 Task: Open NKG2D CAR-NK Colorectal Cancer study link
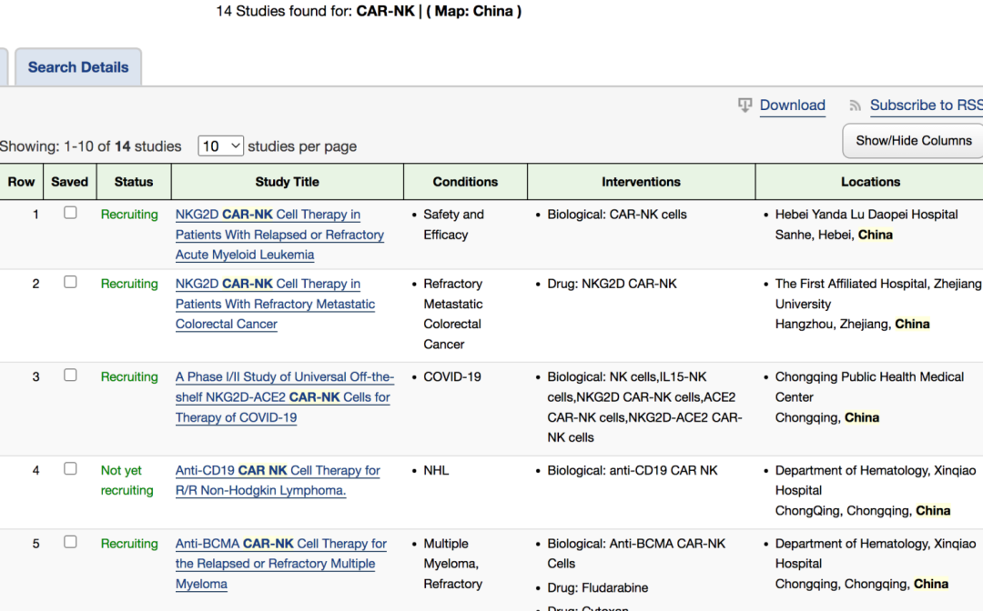point(275,304)
